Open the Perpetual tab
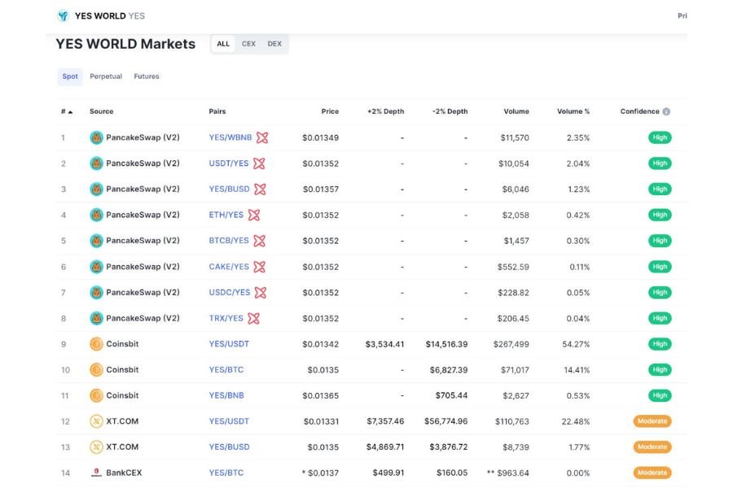The width and height of the screenshot is (733, 488). (x=106, y=76)
